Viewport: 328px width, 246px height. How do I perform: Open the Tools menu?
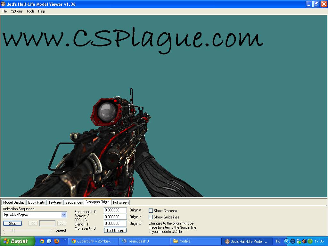(30, 11)
